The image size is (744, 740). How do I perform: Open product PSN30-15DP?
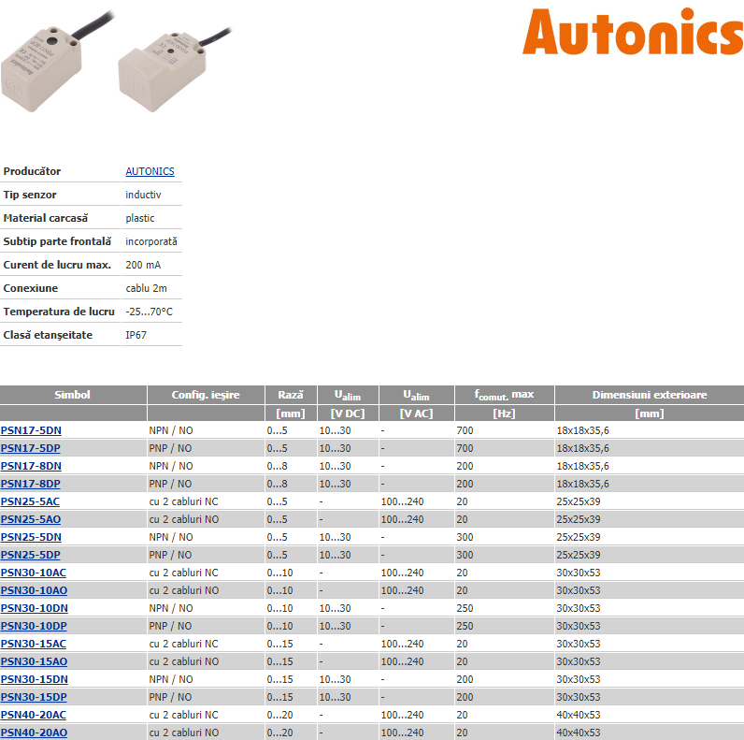[34, 697]
